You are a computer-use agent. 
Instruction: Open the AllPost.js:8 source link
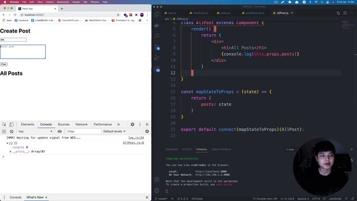point(133,143)
